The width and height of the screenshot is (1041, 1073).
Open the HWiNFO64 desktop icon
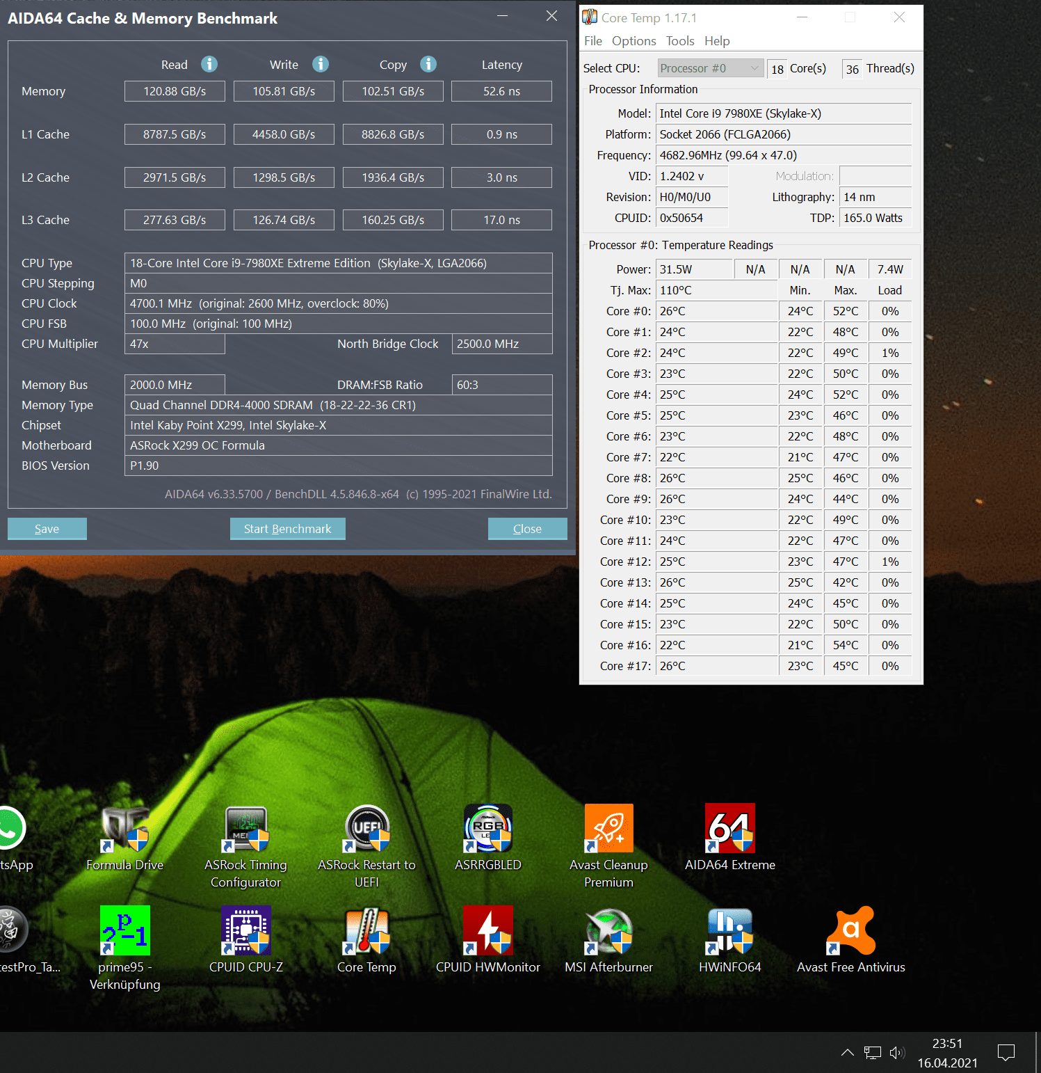click(x=730, y=939)
